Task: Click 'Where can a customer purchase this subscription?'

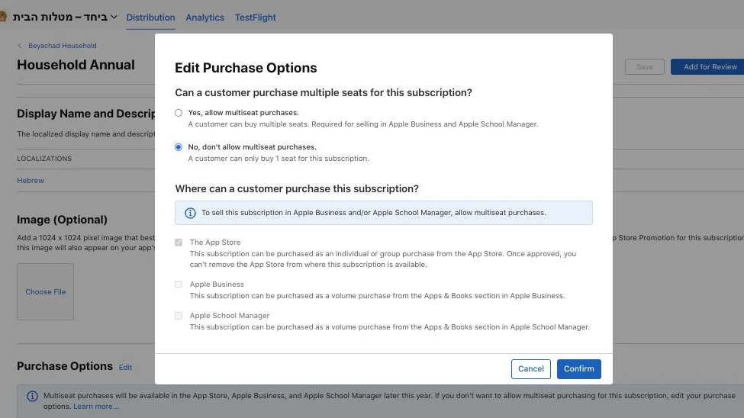Action: pos(297,189)
